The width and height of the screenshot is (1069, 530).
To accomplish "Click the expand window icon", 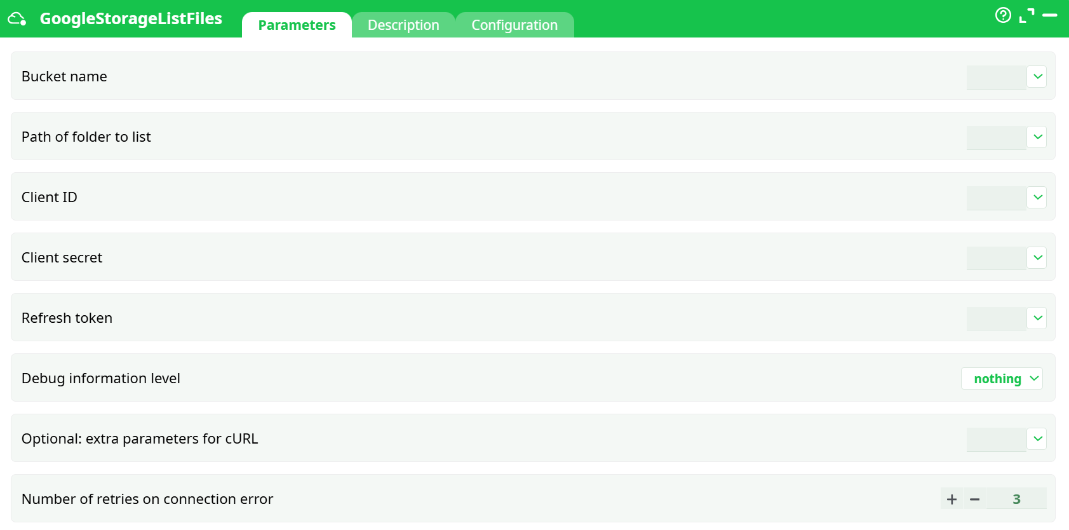I will 1026,15.
